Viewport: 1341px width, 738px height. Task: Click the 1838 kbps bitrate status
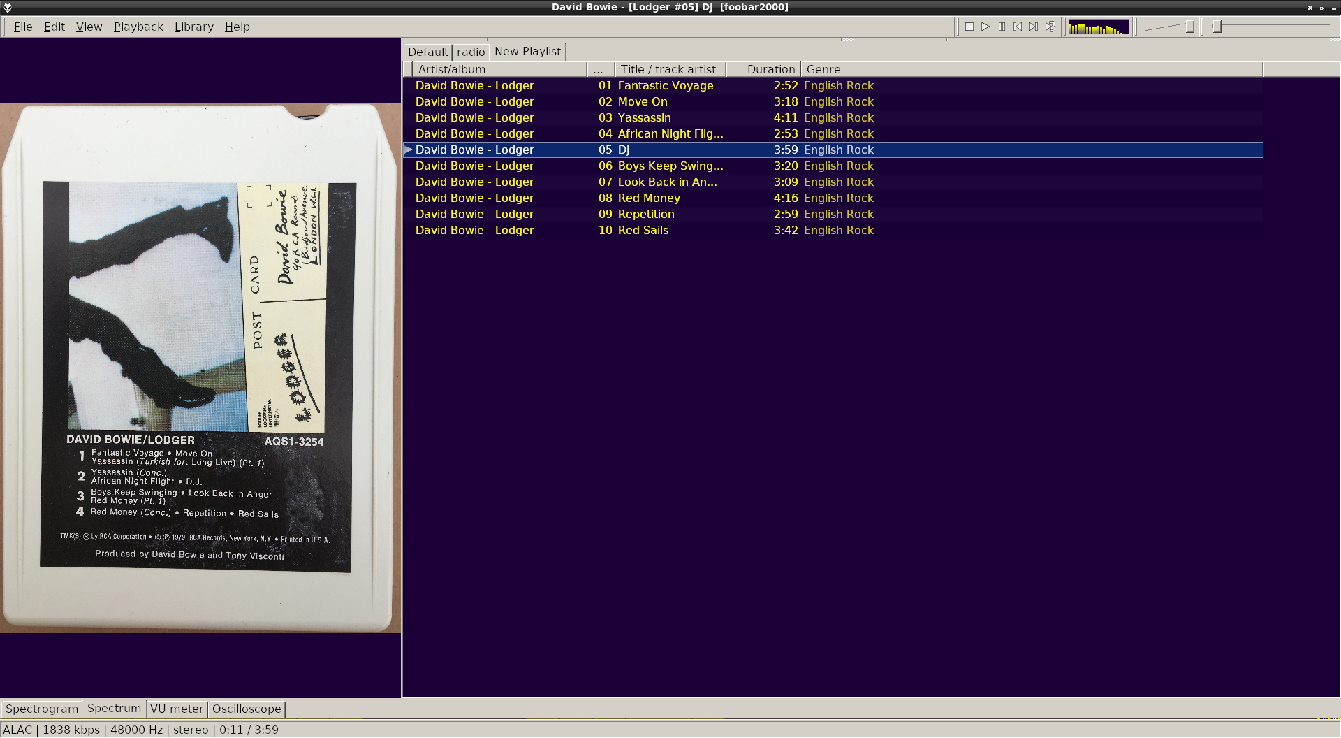point(71,730)
